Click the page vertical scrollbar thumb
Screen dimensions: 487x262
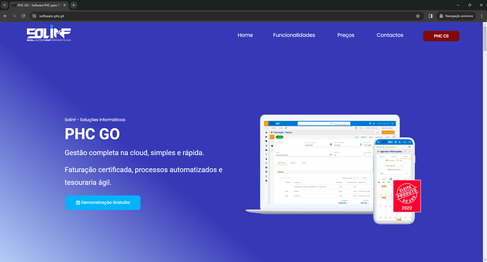(x=485, y=39)
